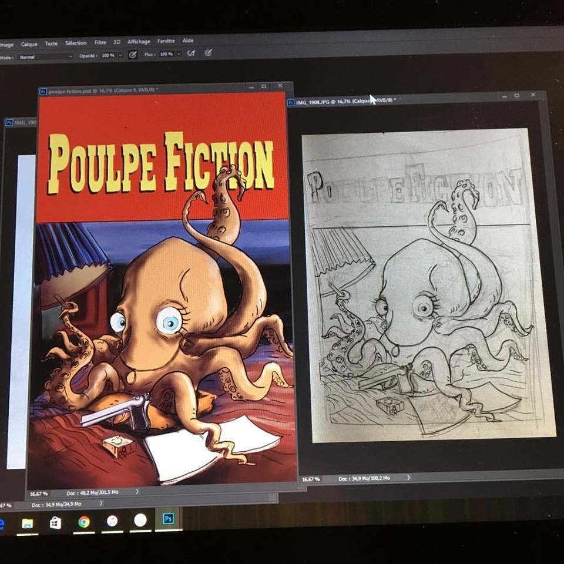The height and width of the screenshot is (564, 564).
Task: Open the Filtre menu
Action: [100, 42]
